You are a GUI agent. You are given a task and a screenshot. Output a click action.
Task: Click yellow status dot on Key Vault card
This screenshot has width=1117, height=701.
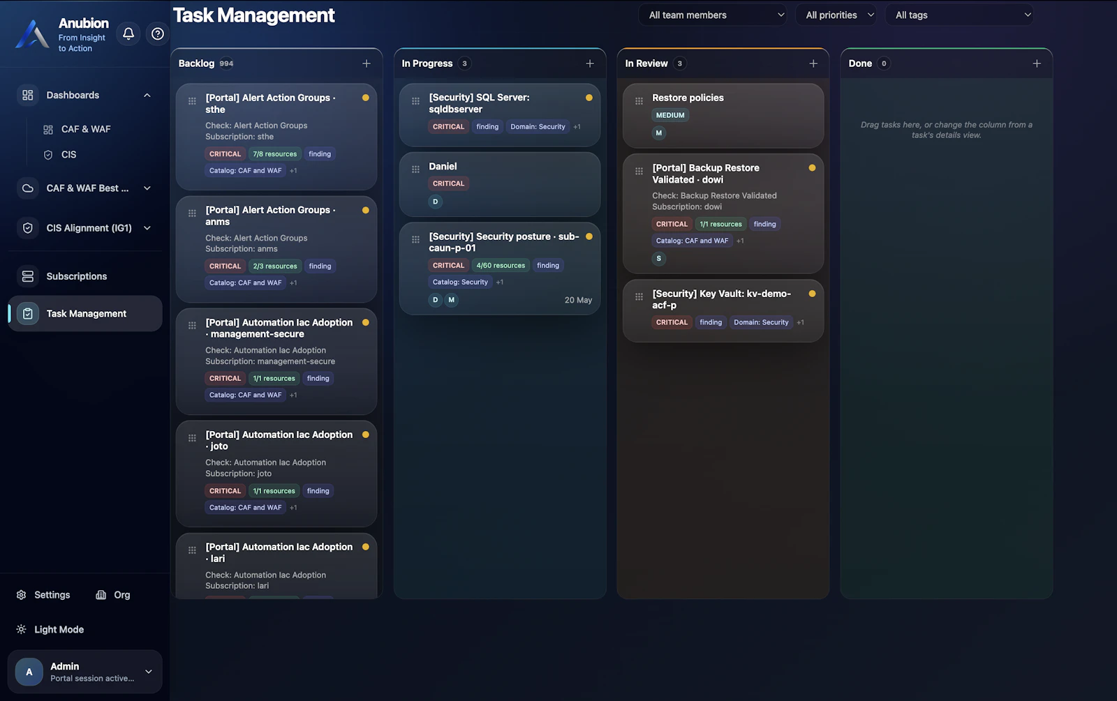(812, 294)
